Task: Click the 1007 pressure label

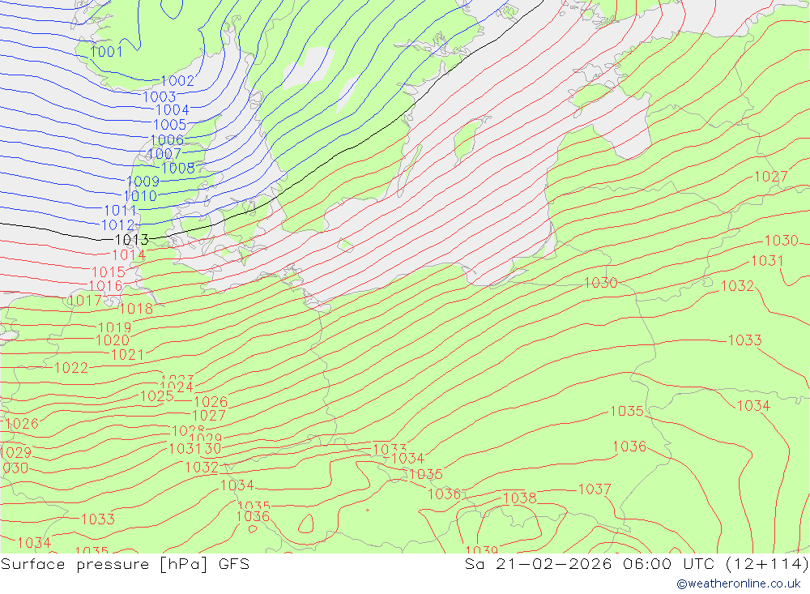Action: (x=164, y=153)
